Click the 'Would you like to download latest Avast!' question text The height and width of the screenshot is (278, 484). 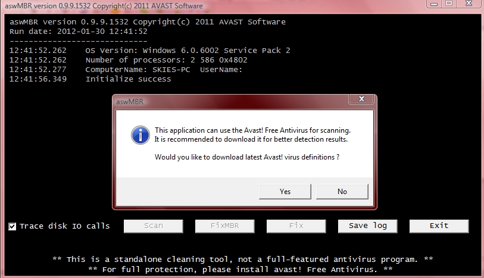coord(247,157)
